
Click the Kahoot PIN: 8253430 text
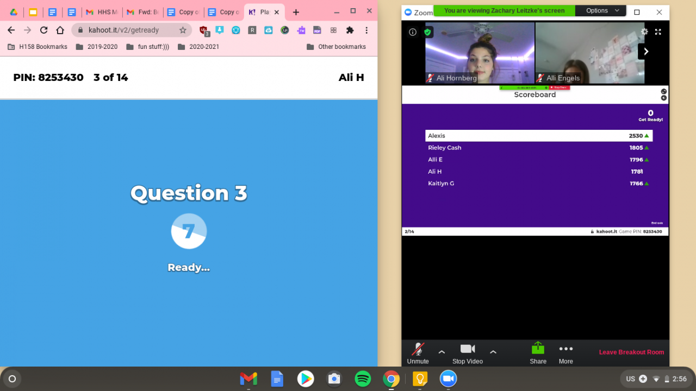(x=48, y=78)
